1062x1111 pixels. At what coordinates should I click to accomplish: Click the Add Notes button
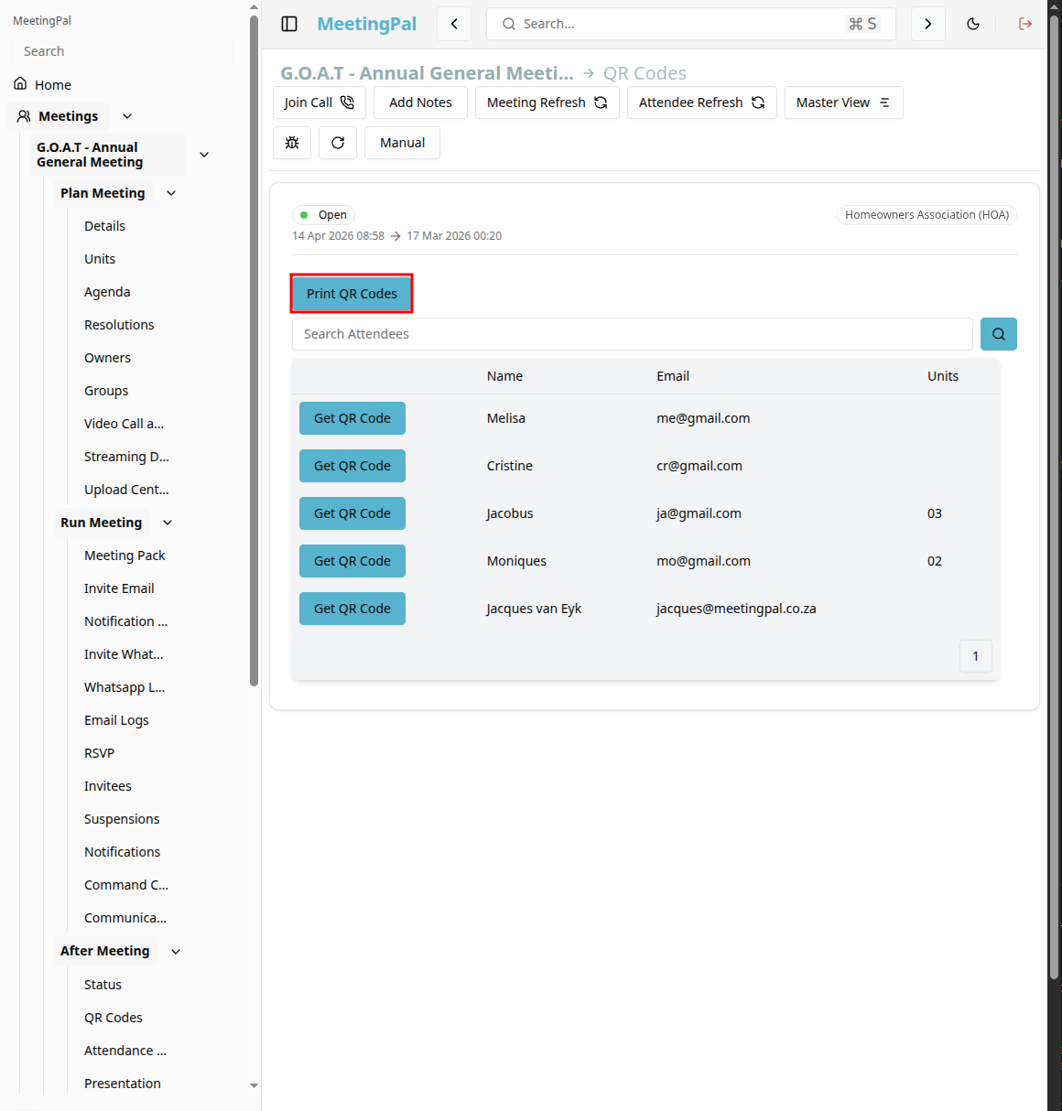[420, 102]
